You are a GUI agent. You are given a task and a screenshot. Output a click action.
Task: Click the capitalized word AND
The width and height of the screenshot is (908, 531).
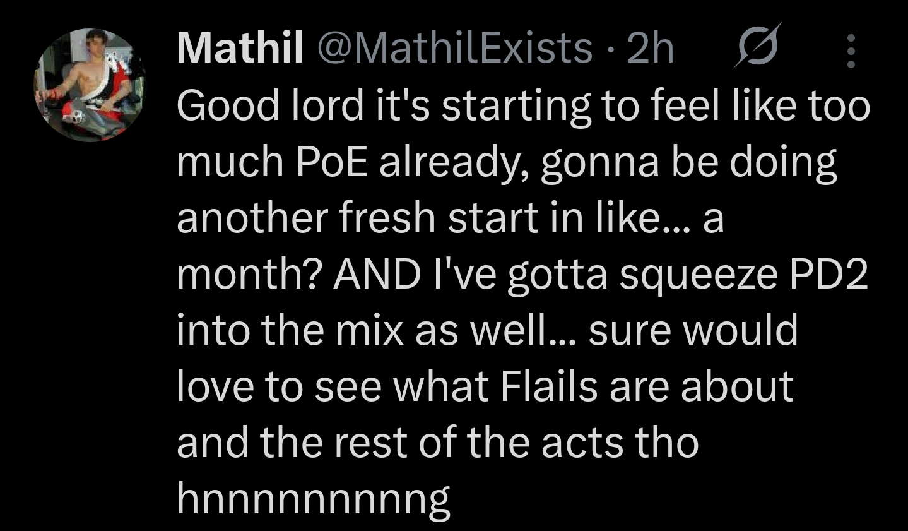(377, 274)
